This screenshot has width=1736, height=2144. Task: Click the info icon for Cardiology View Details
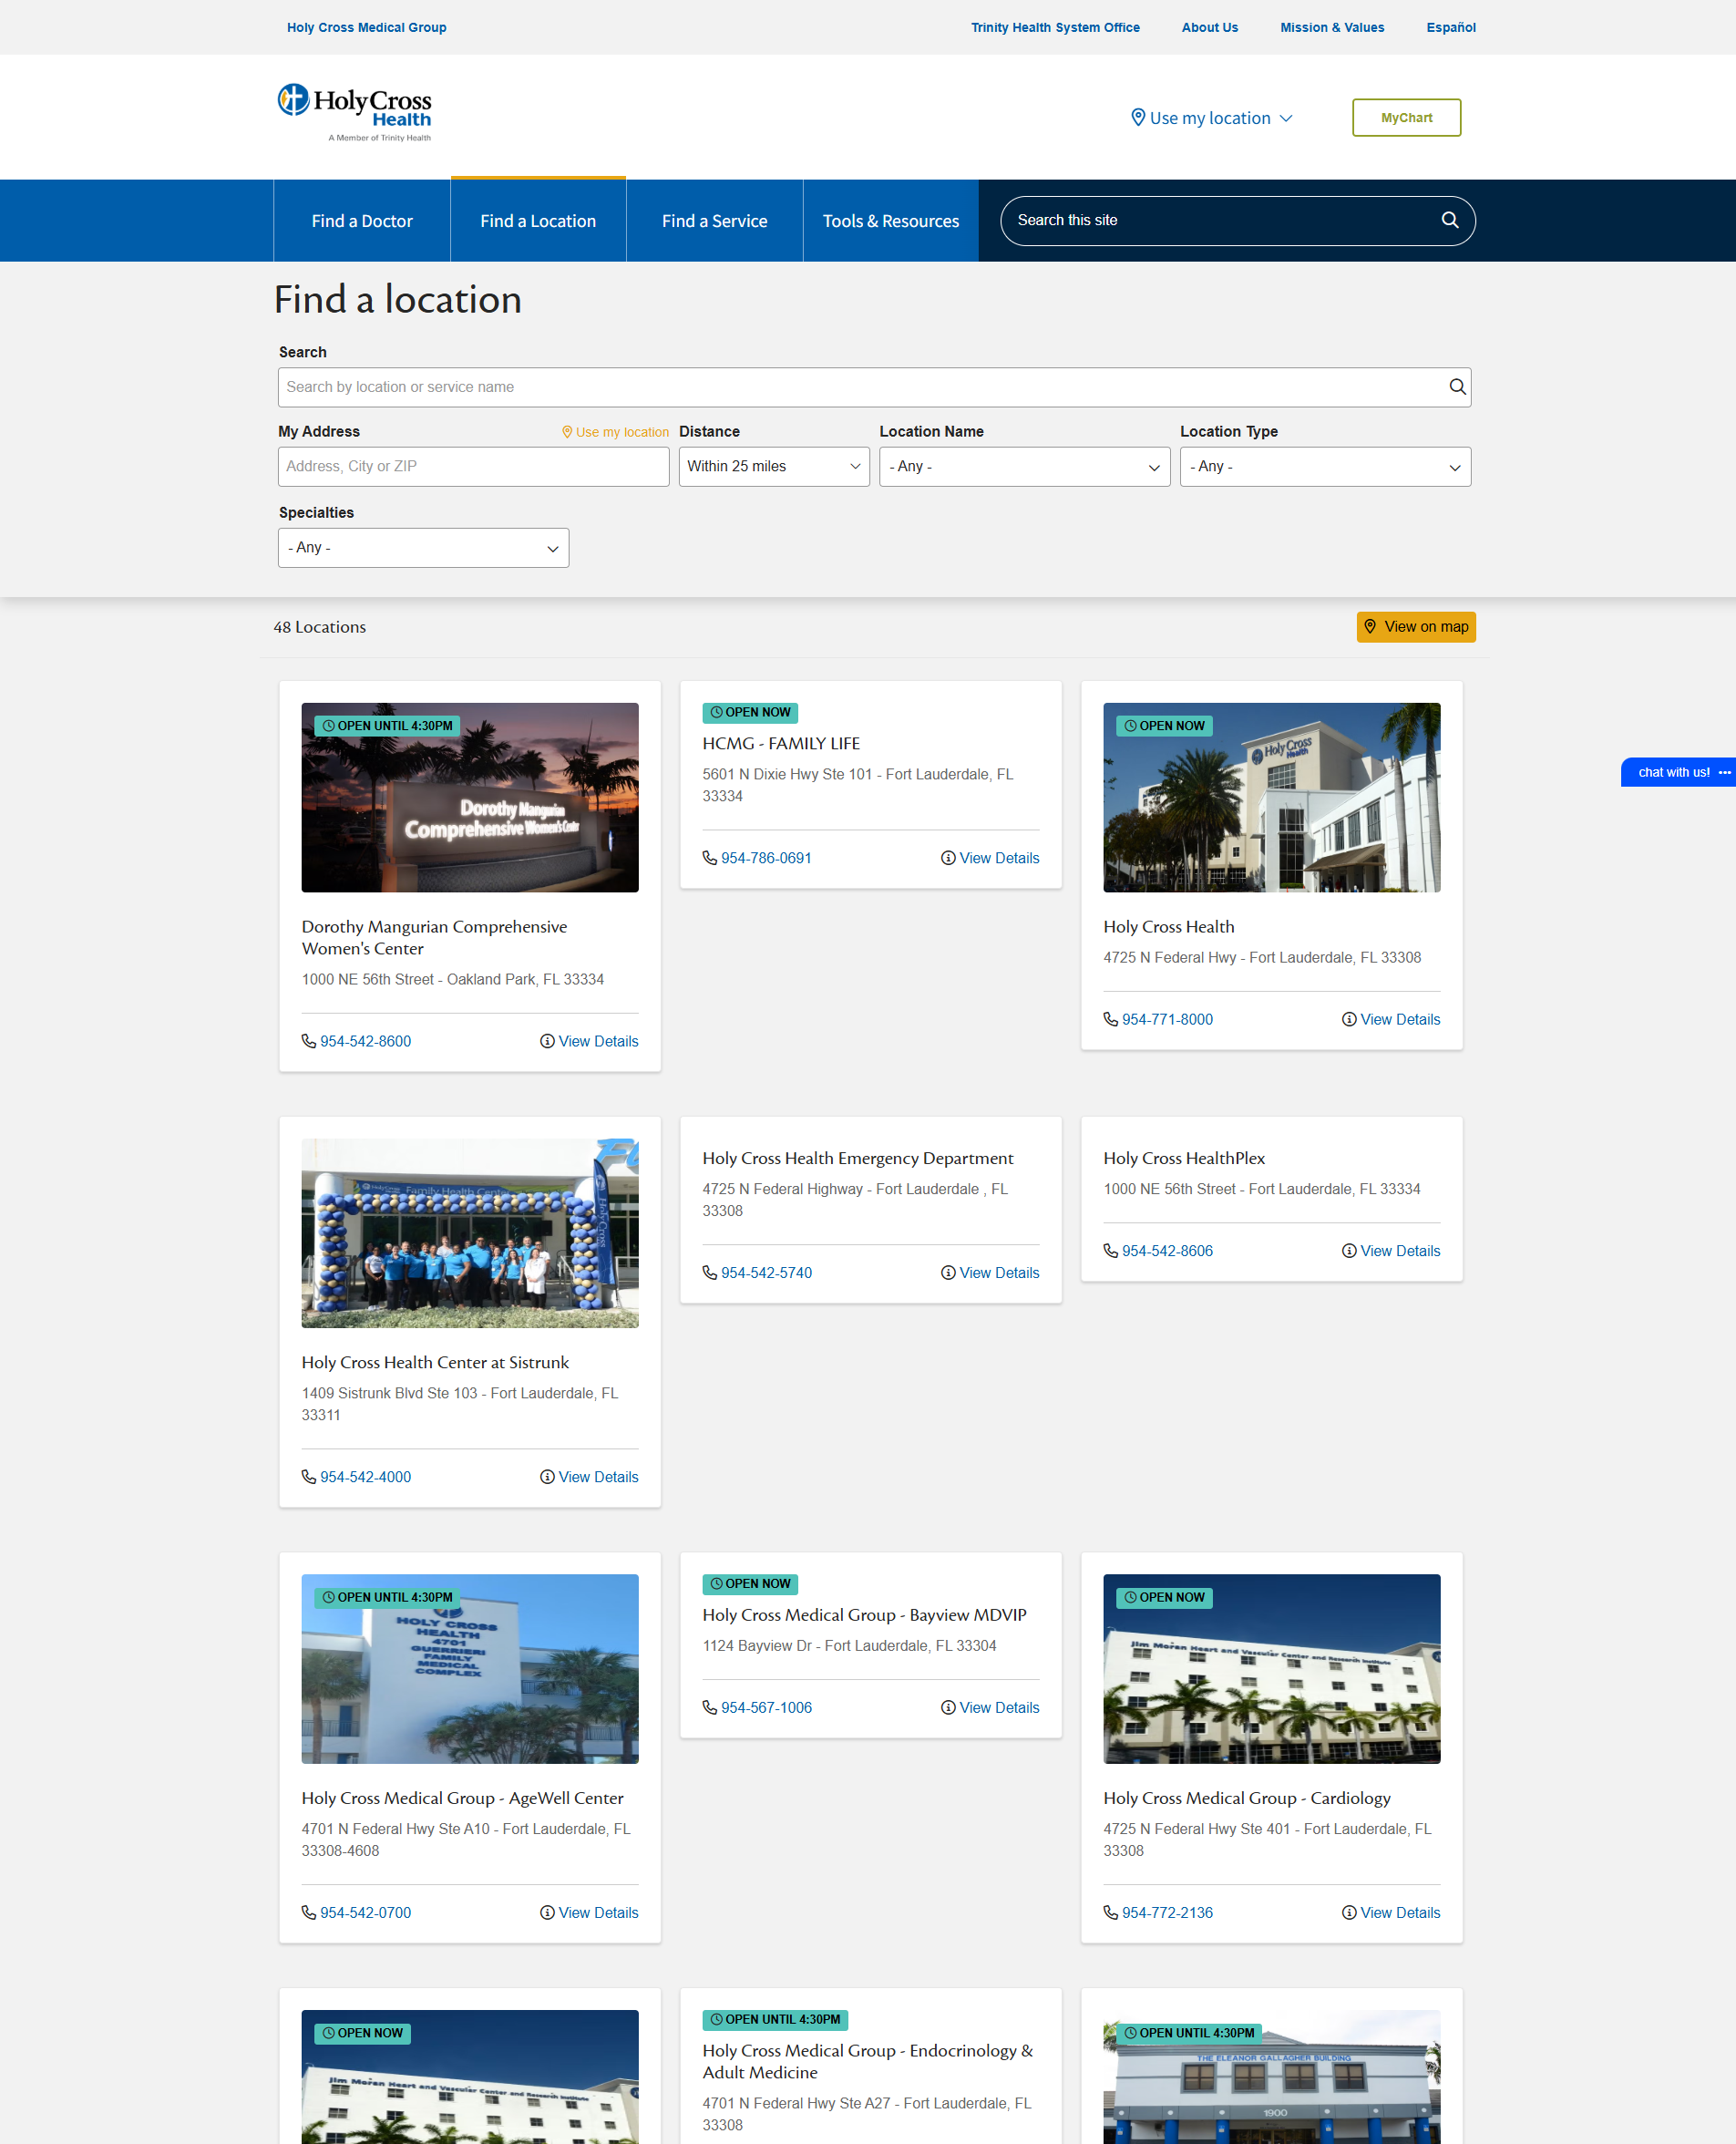pyautogui.click(x=1349, y=1912)
